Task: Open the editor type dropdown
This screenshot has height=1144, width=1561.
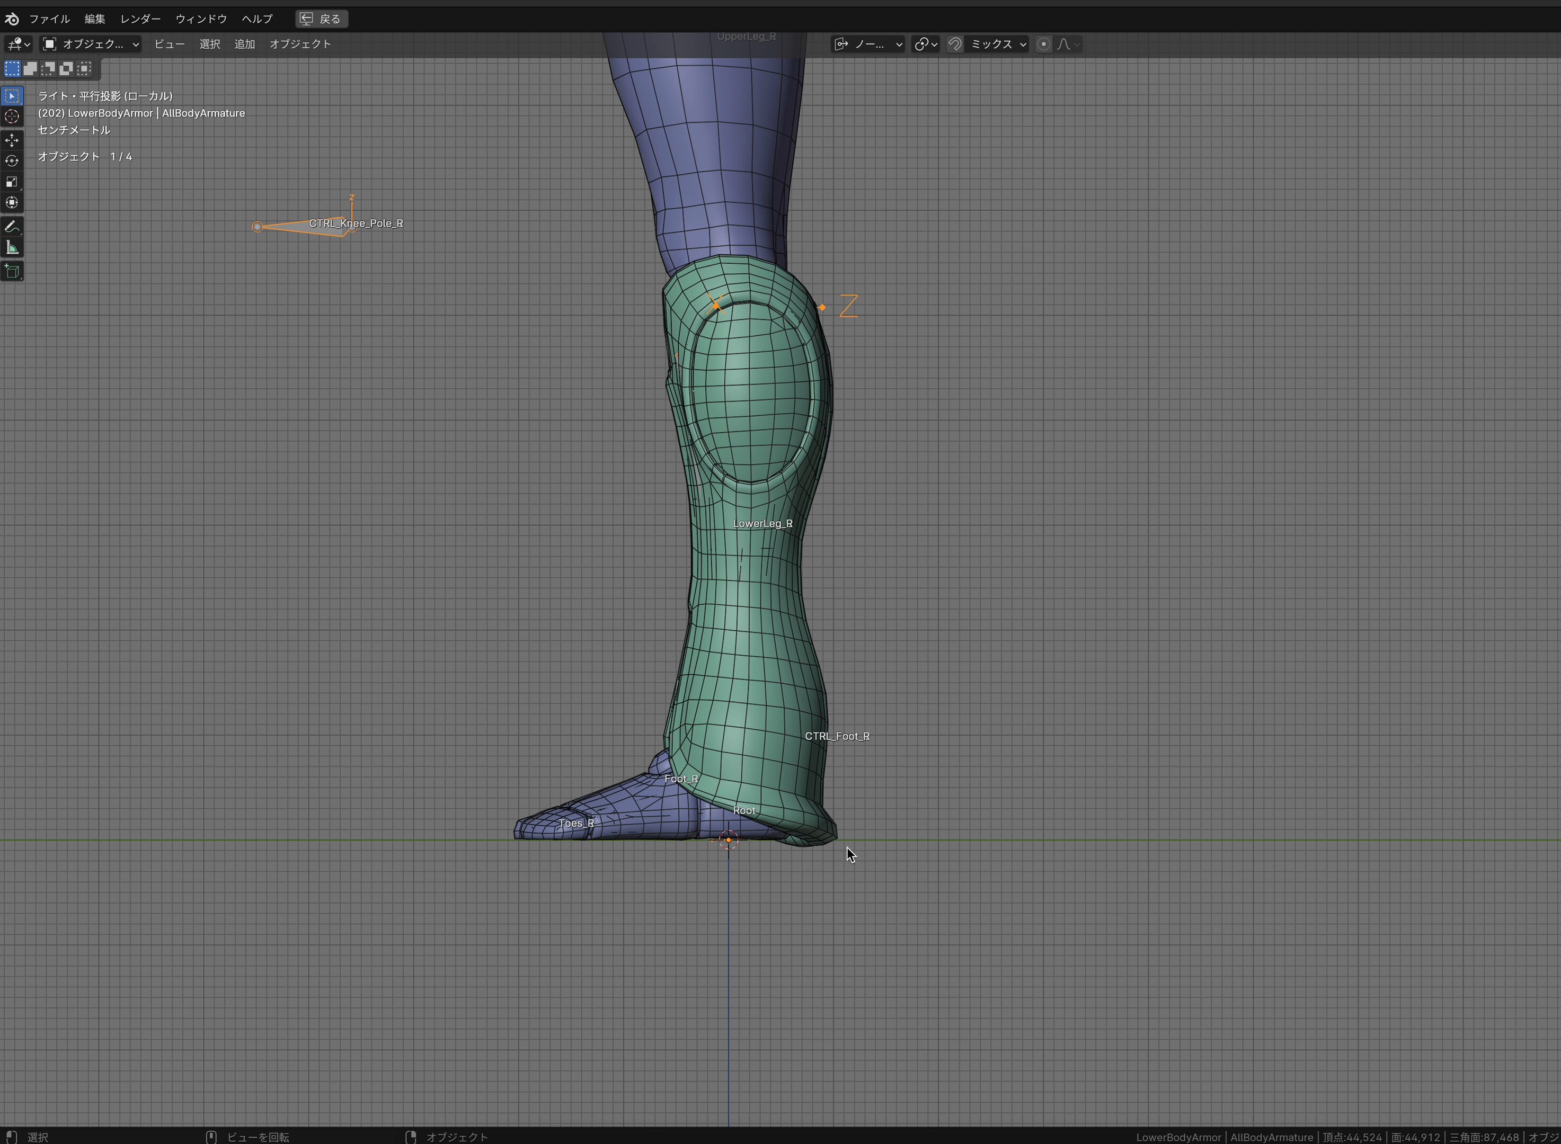Action: tap(19, 44)
